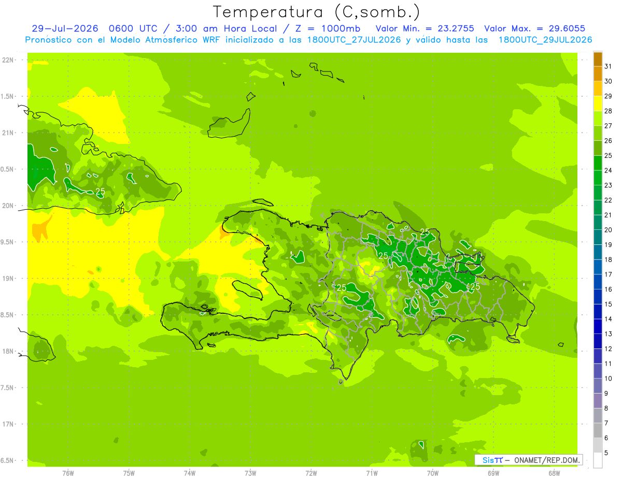The width and height of the screenshot is (622, 480).
Task: Click the yellow swatch for 28 degrees
Action: (598, 104)
